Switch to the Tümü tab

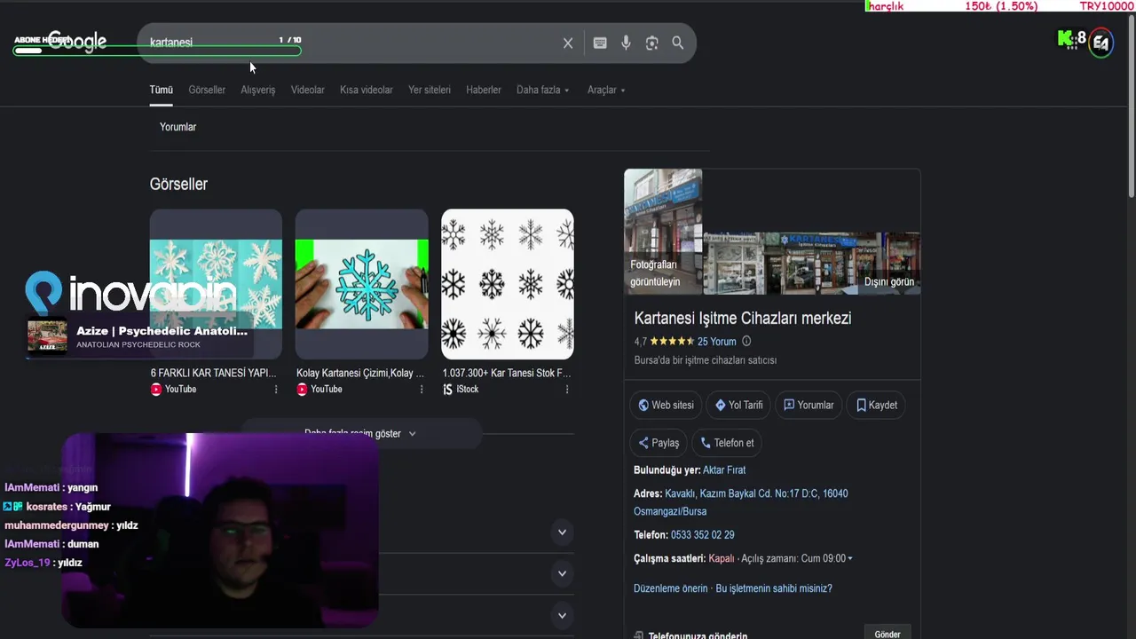[161, 90]
